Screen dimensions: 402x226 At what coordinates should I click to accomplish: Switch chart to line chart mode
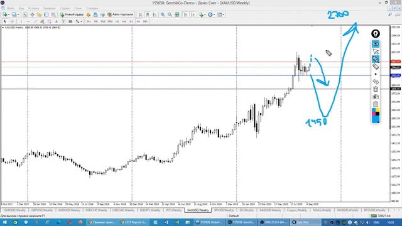155,14
